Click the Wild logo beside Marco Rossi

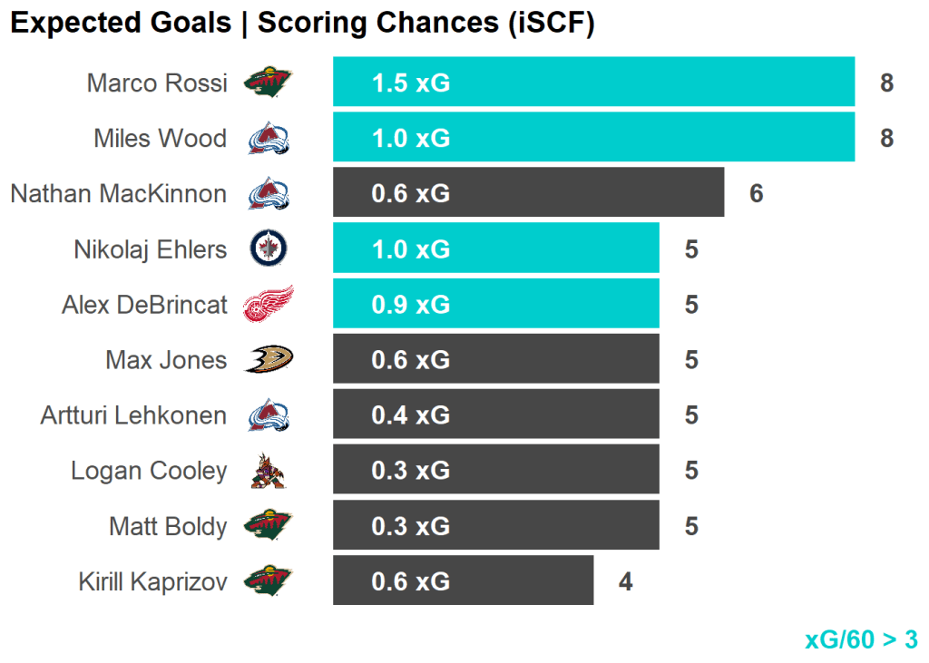(269, 83)
